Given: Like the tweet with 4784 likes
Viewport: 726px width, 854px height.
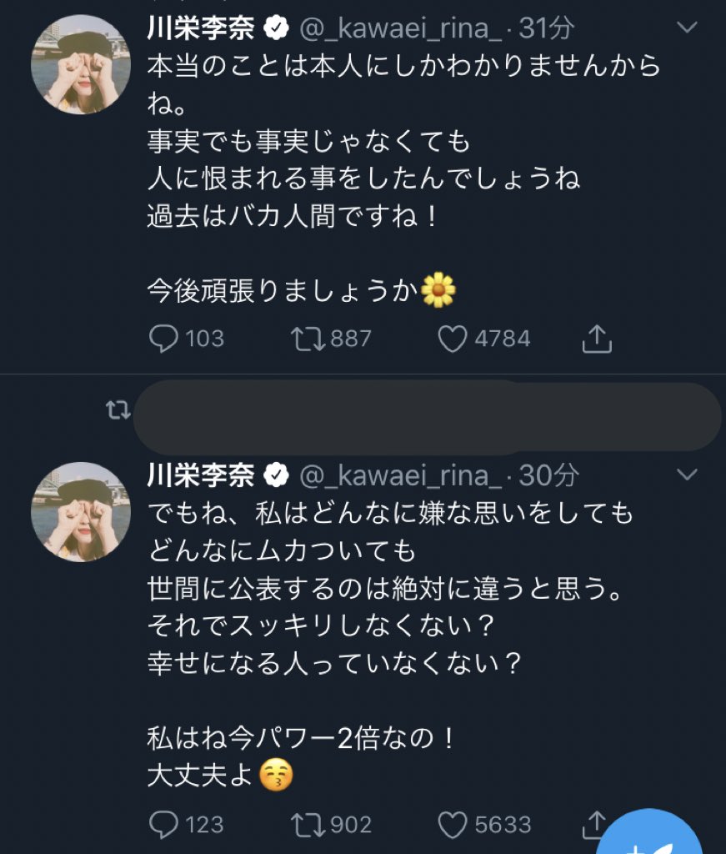Looking at the screenshot, I should pos(453,339).
